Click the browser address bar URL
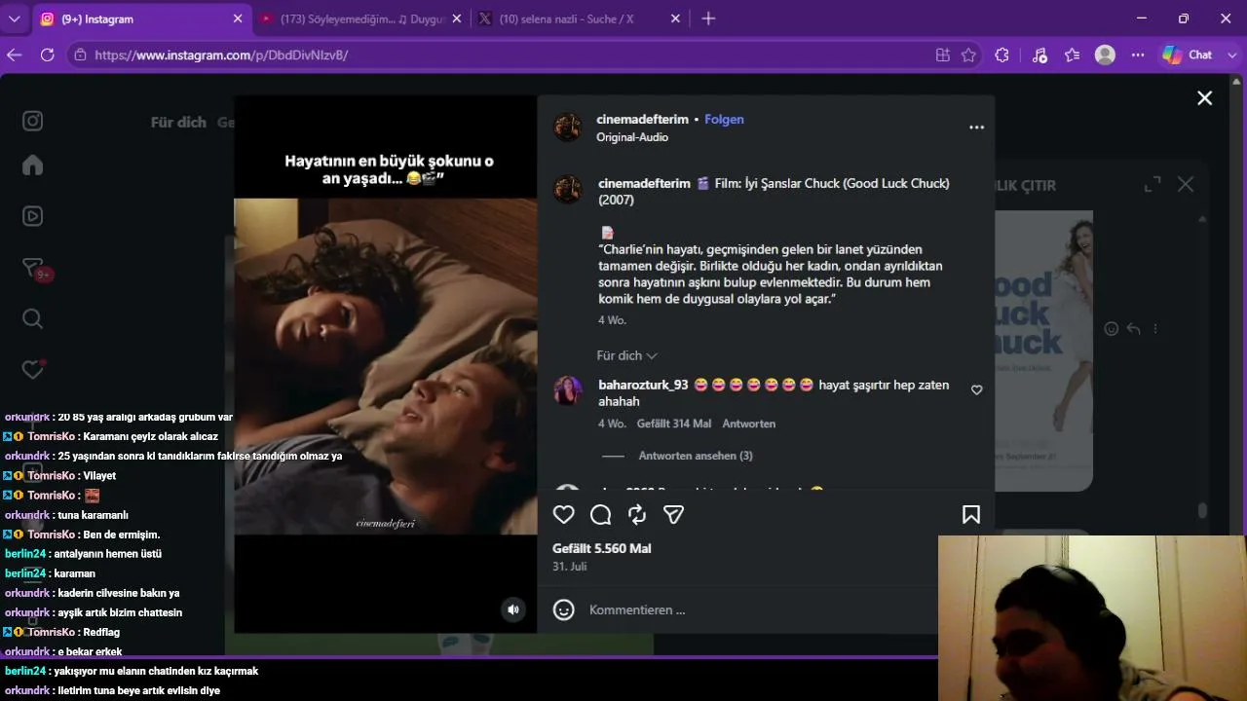 coord(221,55)
